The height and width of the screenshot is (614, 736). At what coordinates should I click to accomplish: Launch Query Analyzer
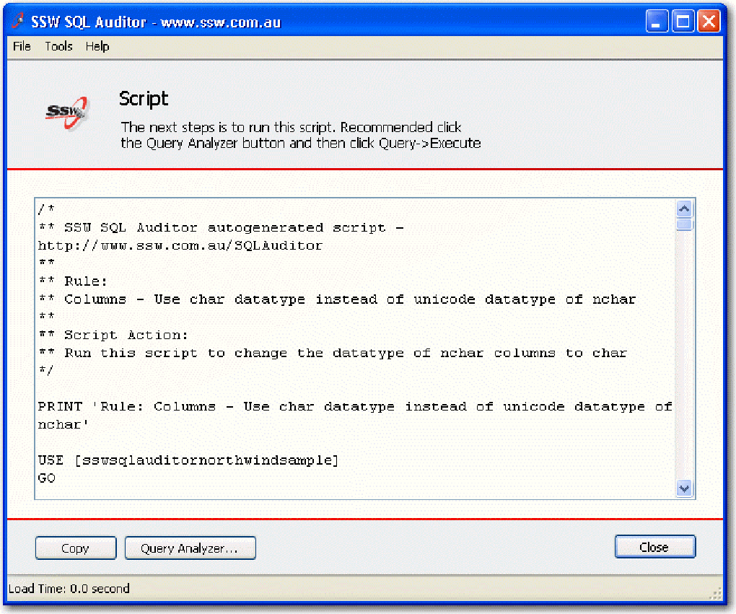tap(190, 548)
